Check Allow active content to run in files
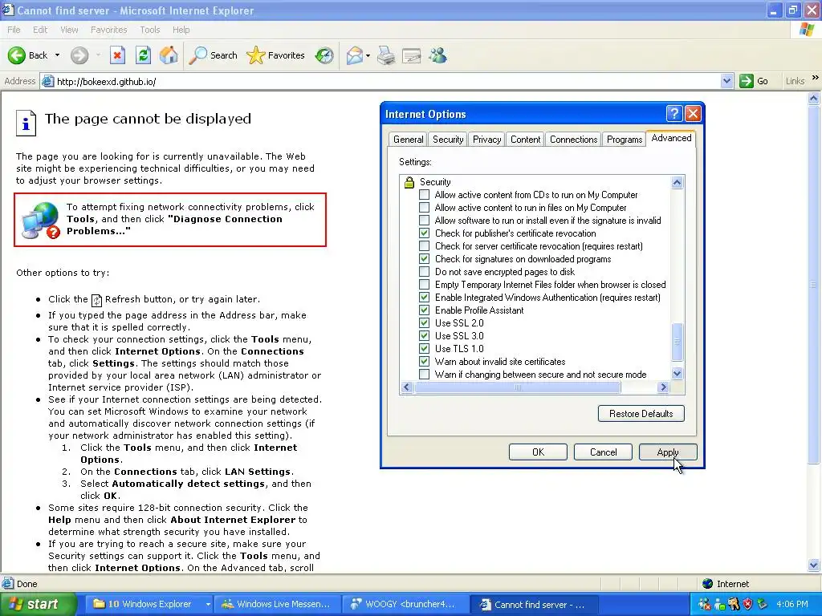Viewport: 822px width, 616px height. pos(424,208)
